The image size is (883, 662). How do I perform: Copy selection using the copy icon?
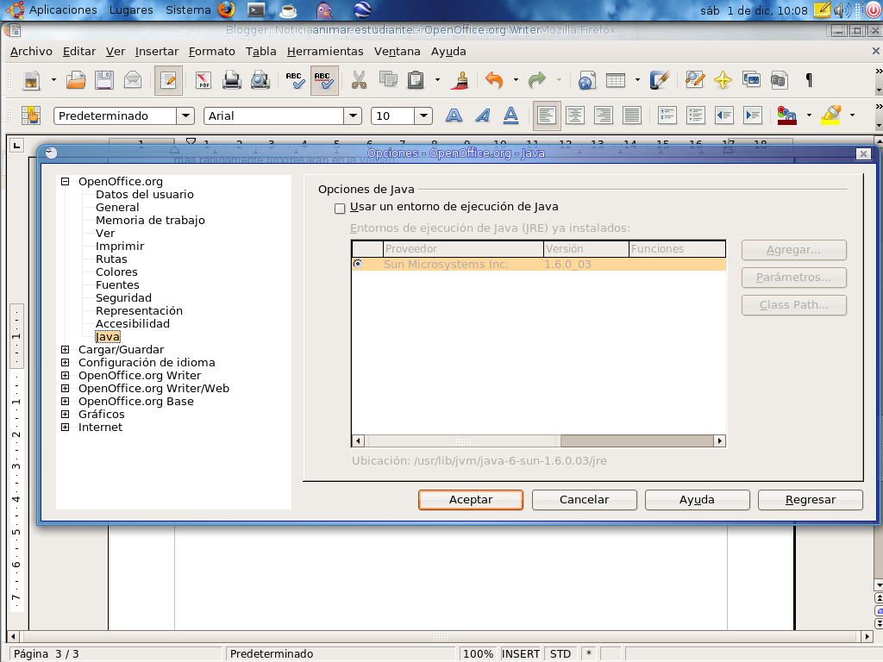tap(388, 79)
